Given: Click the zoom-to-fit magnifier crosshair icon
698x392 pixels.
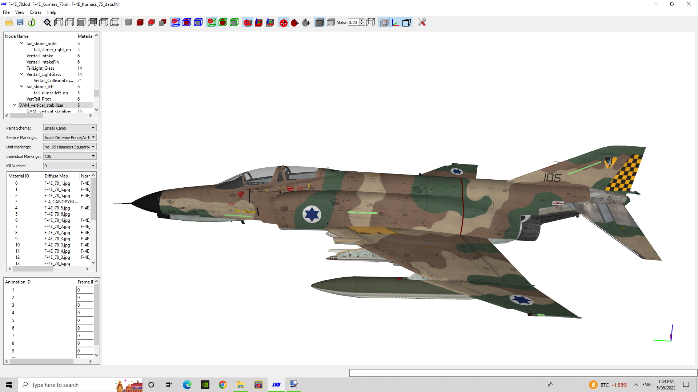Looking at the screenshot, I should 47,23.
